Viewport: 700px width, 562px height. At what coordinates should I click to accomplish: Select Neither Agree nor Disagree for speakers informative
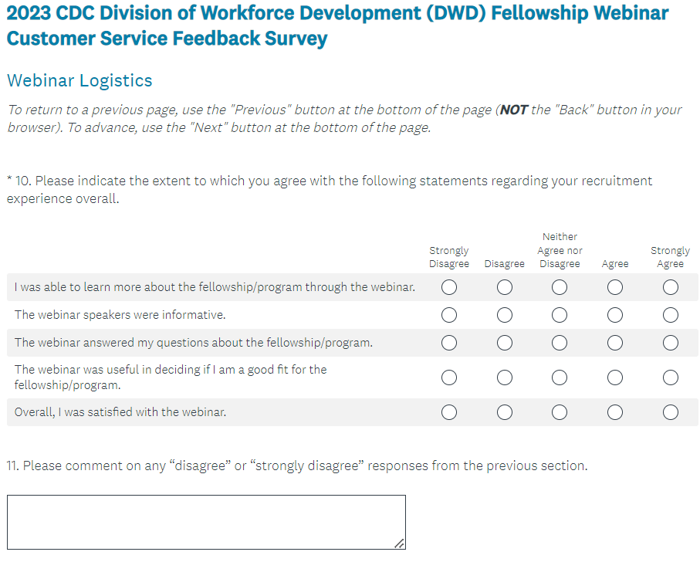[560, 315]
